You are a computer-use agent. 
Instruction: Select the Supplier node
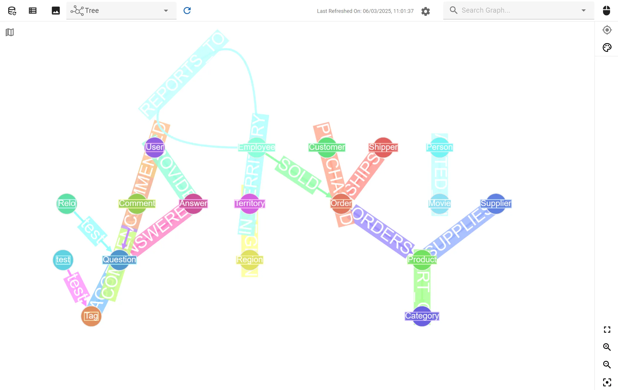[496, 203]
